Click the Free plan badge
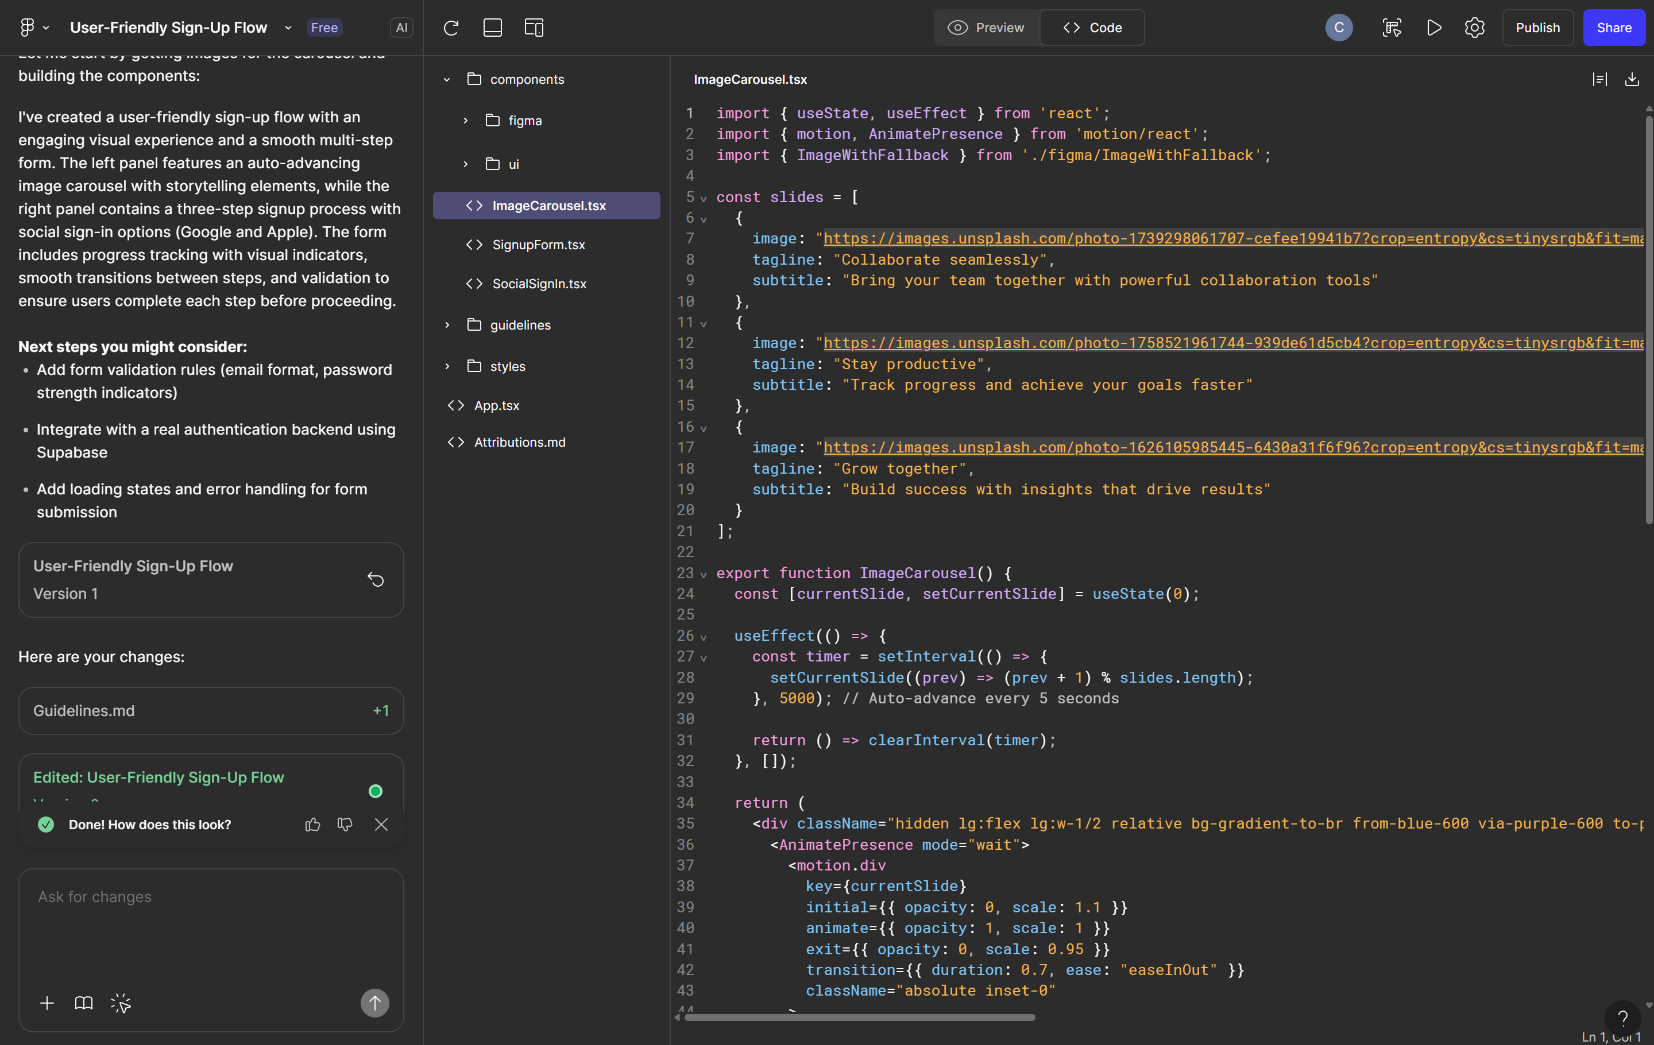Viewport: 1654px width, 1045px height. coord(324,28)
